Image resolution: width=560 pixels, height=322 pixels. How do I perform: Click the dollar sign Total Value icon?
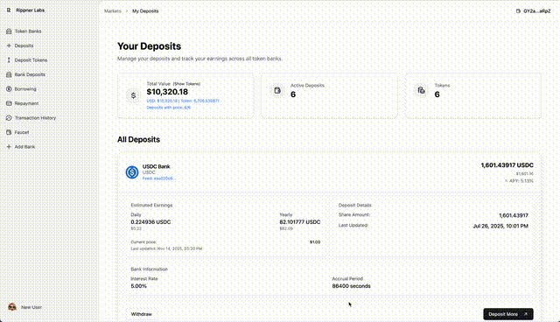pyautogui.click(x=134, y=95)
